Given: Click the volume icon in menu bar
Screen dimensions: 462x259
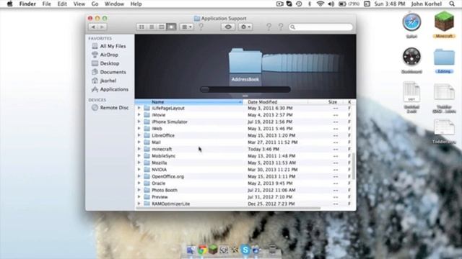Looking at the screenshot, I should (331, 4).
